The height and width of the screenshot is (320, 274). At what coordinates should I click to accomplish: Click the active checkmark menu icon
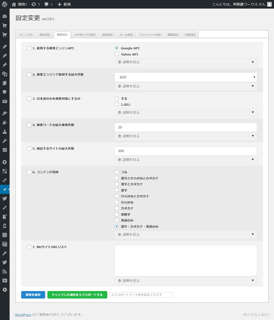pyautogui.click(x=5, y=189)
